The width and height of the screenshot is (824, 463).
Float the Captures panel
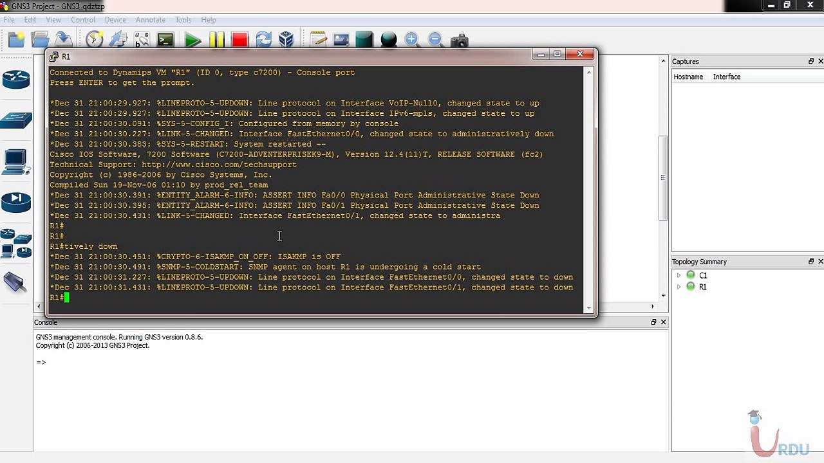(x=811, y=61)
